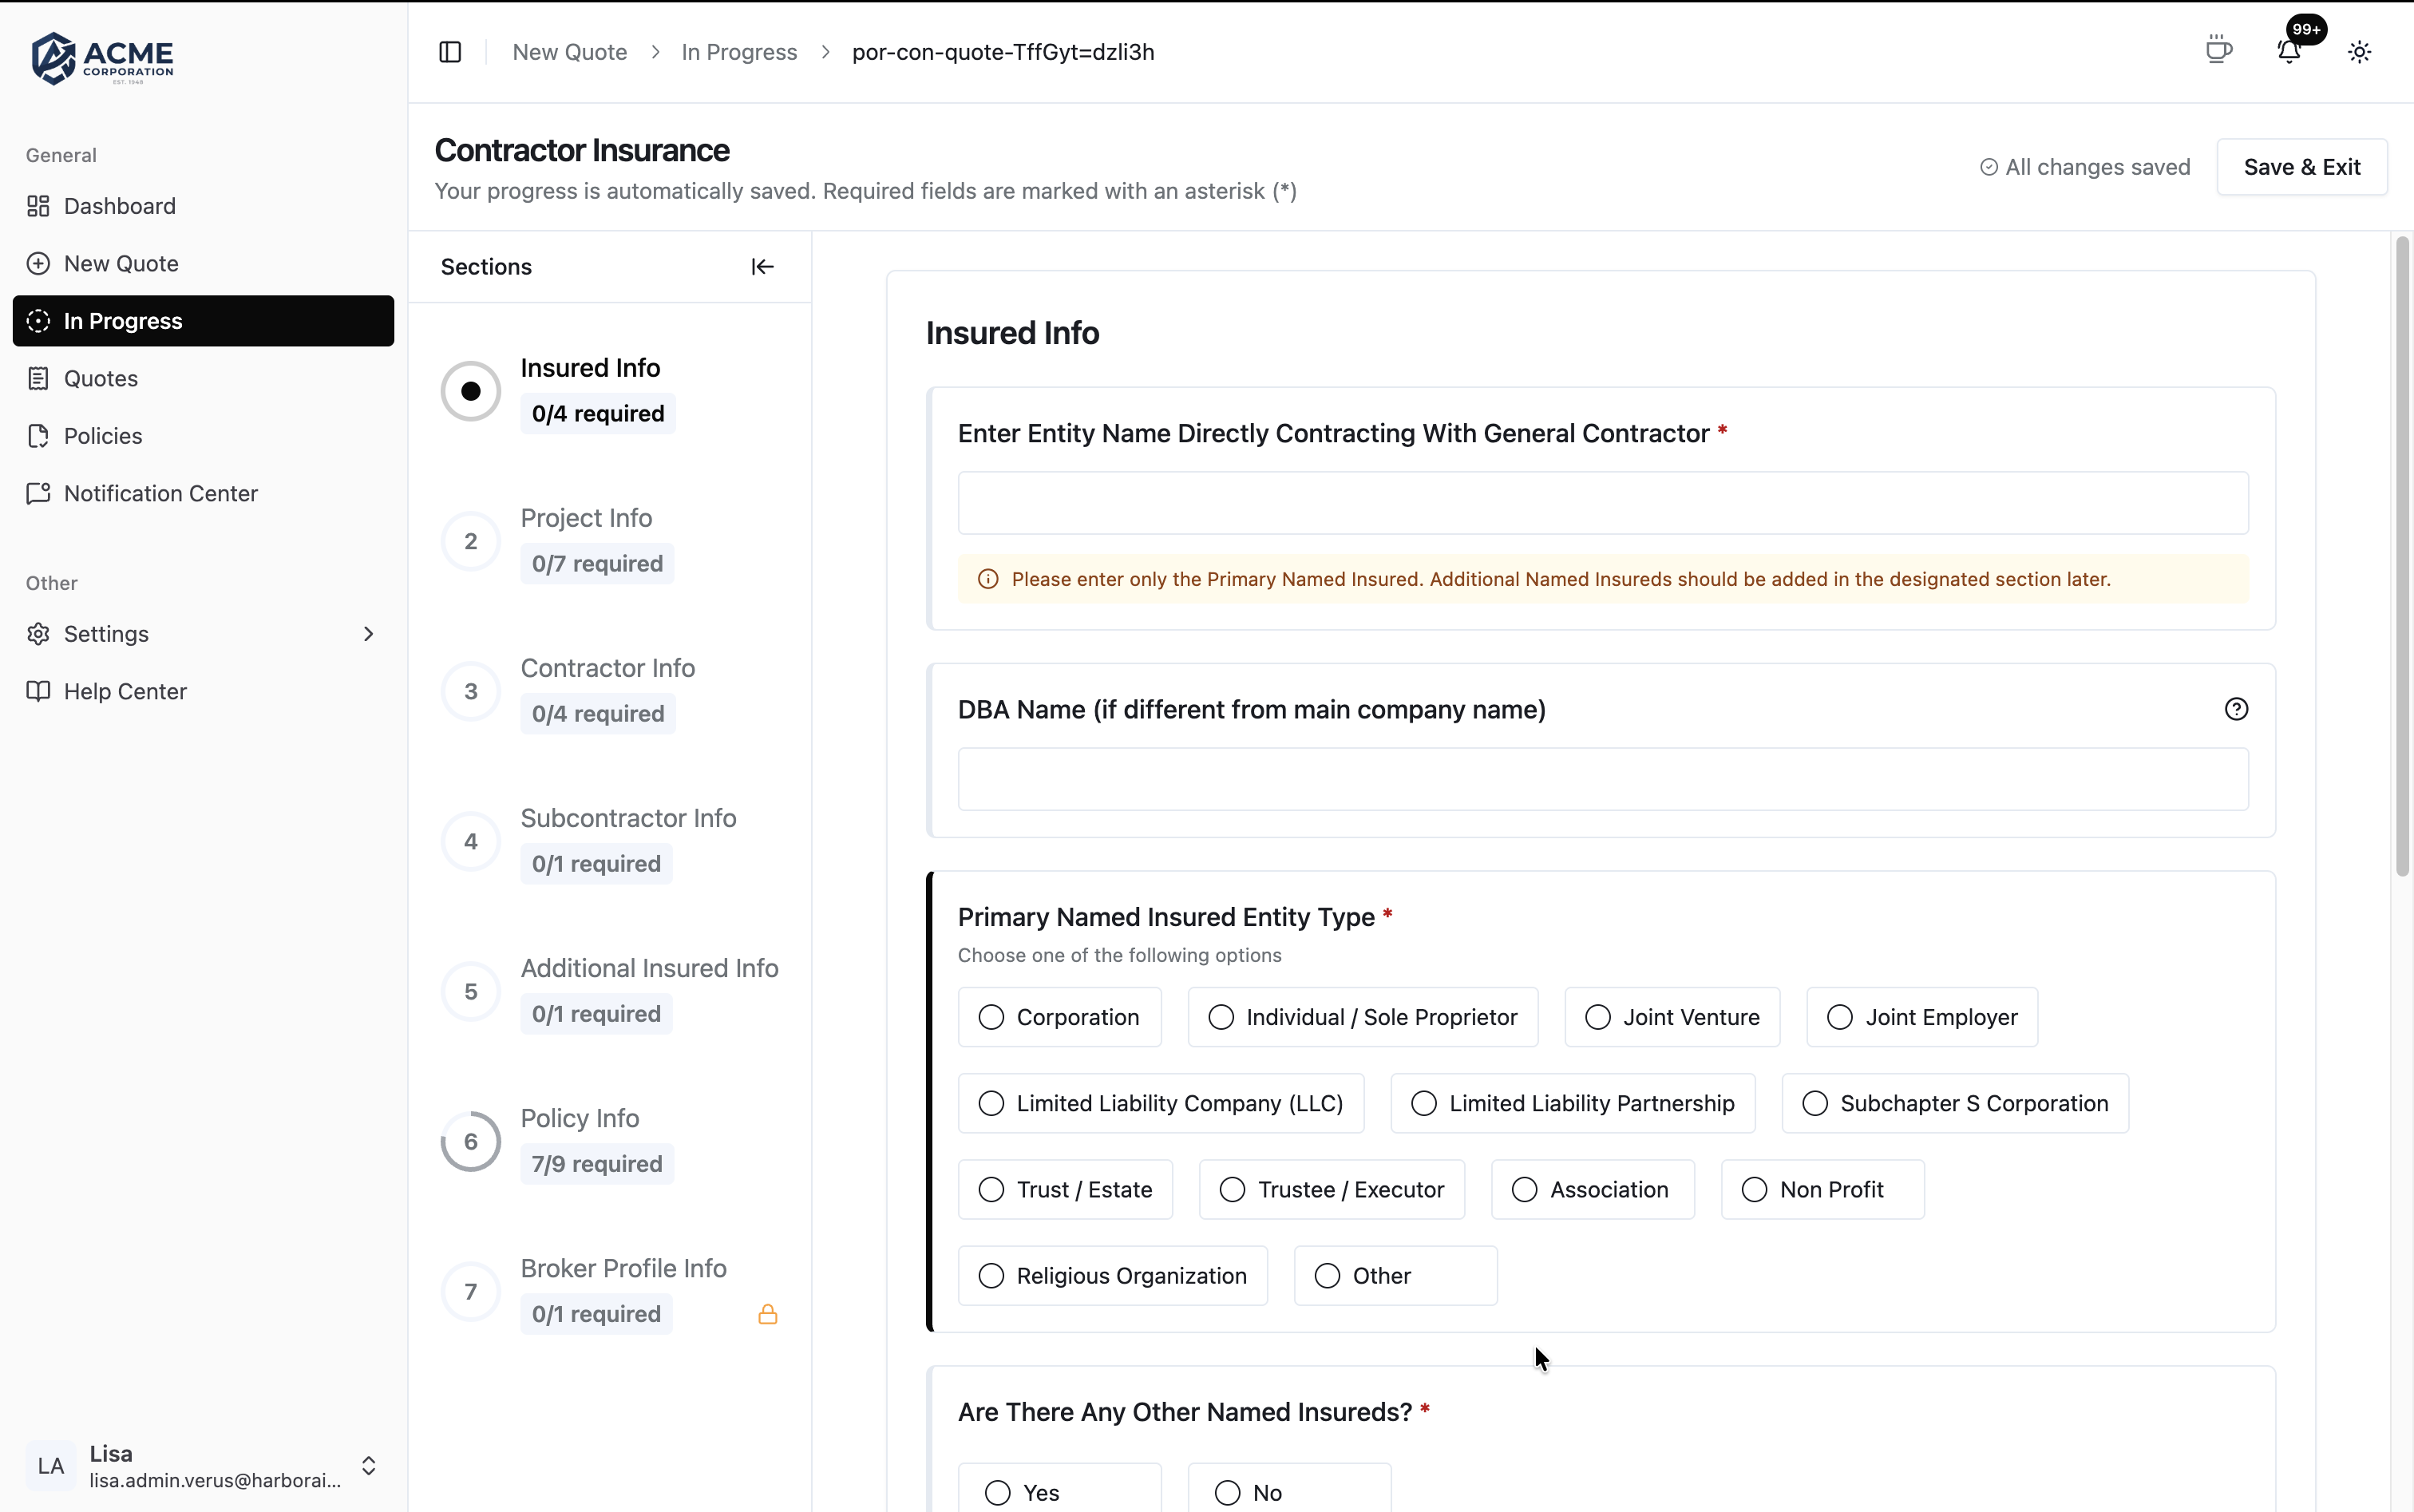Choose Joint Venture entity type

[1671, 1017]
